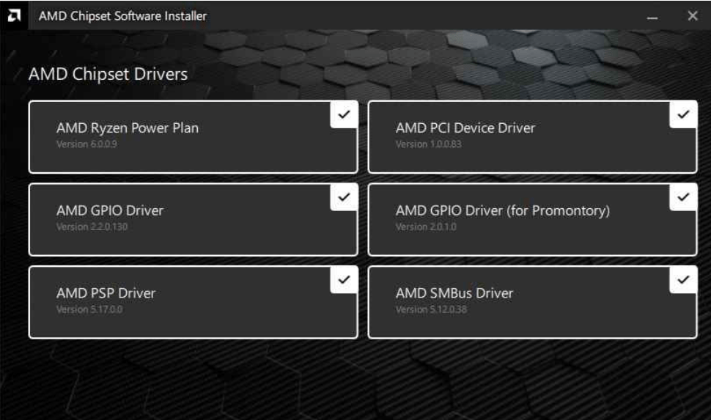Screen dimensions: 711x420
Task: Uncheck the AMD PCI Device Driver checkbox
Action: 683,114
